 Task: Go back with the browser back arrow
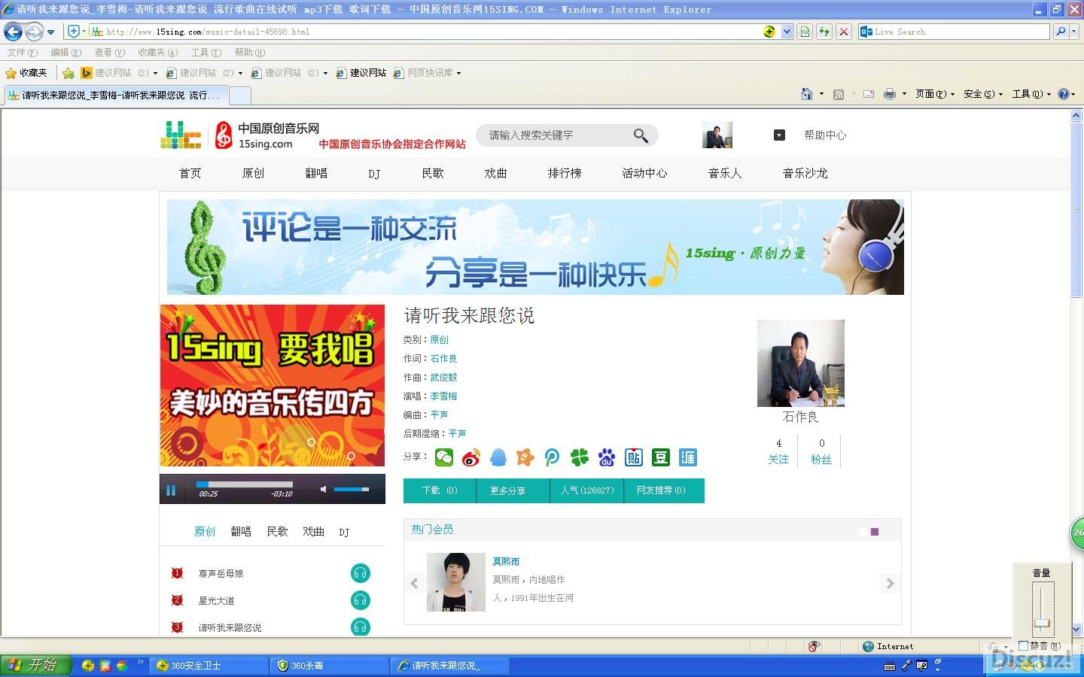13,32
